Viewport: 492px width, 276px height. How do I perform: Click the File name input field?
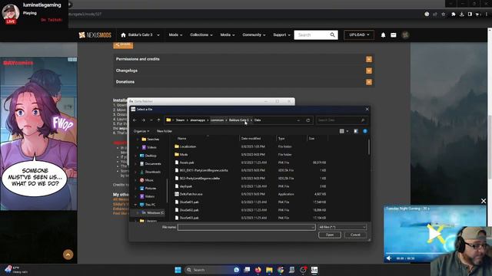[246, 227]
